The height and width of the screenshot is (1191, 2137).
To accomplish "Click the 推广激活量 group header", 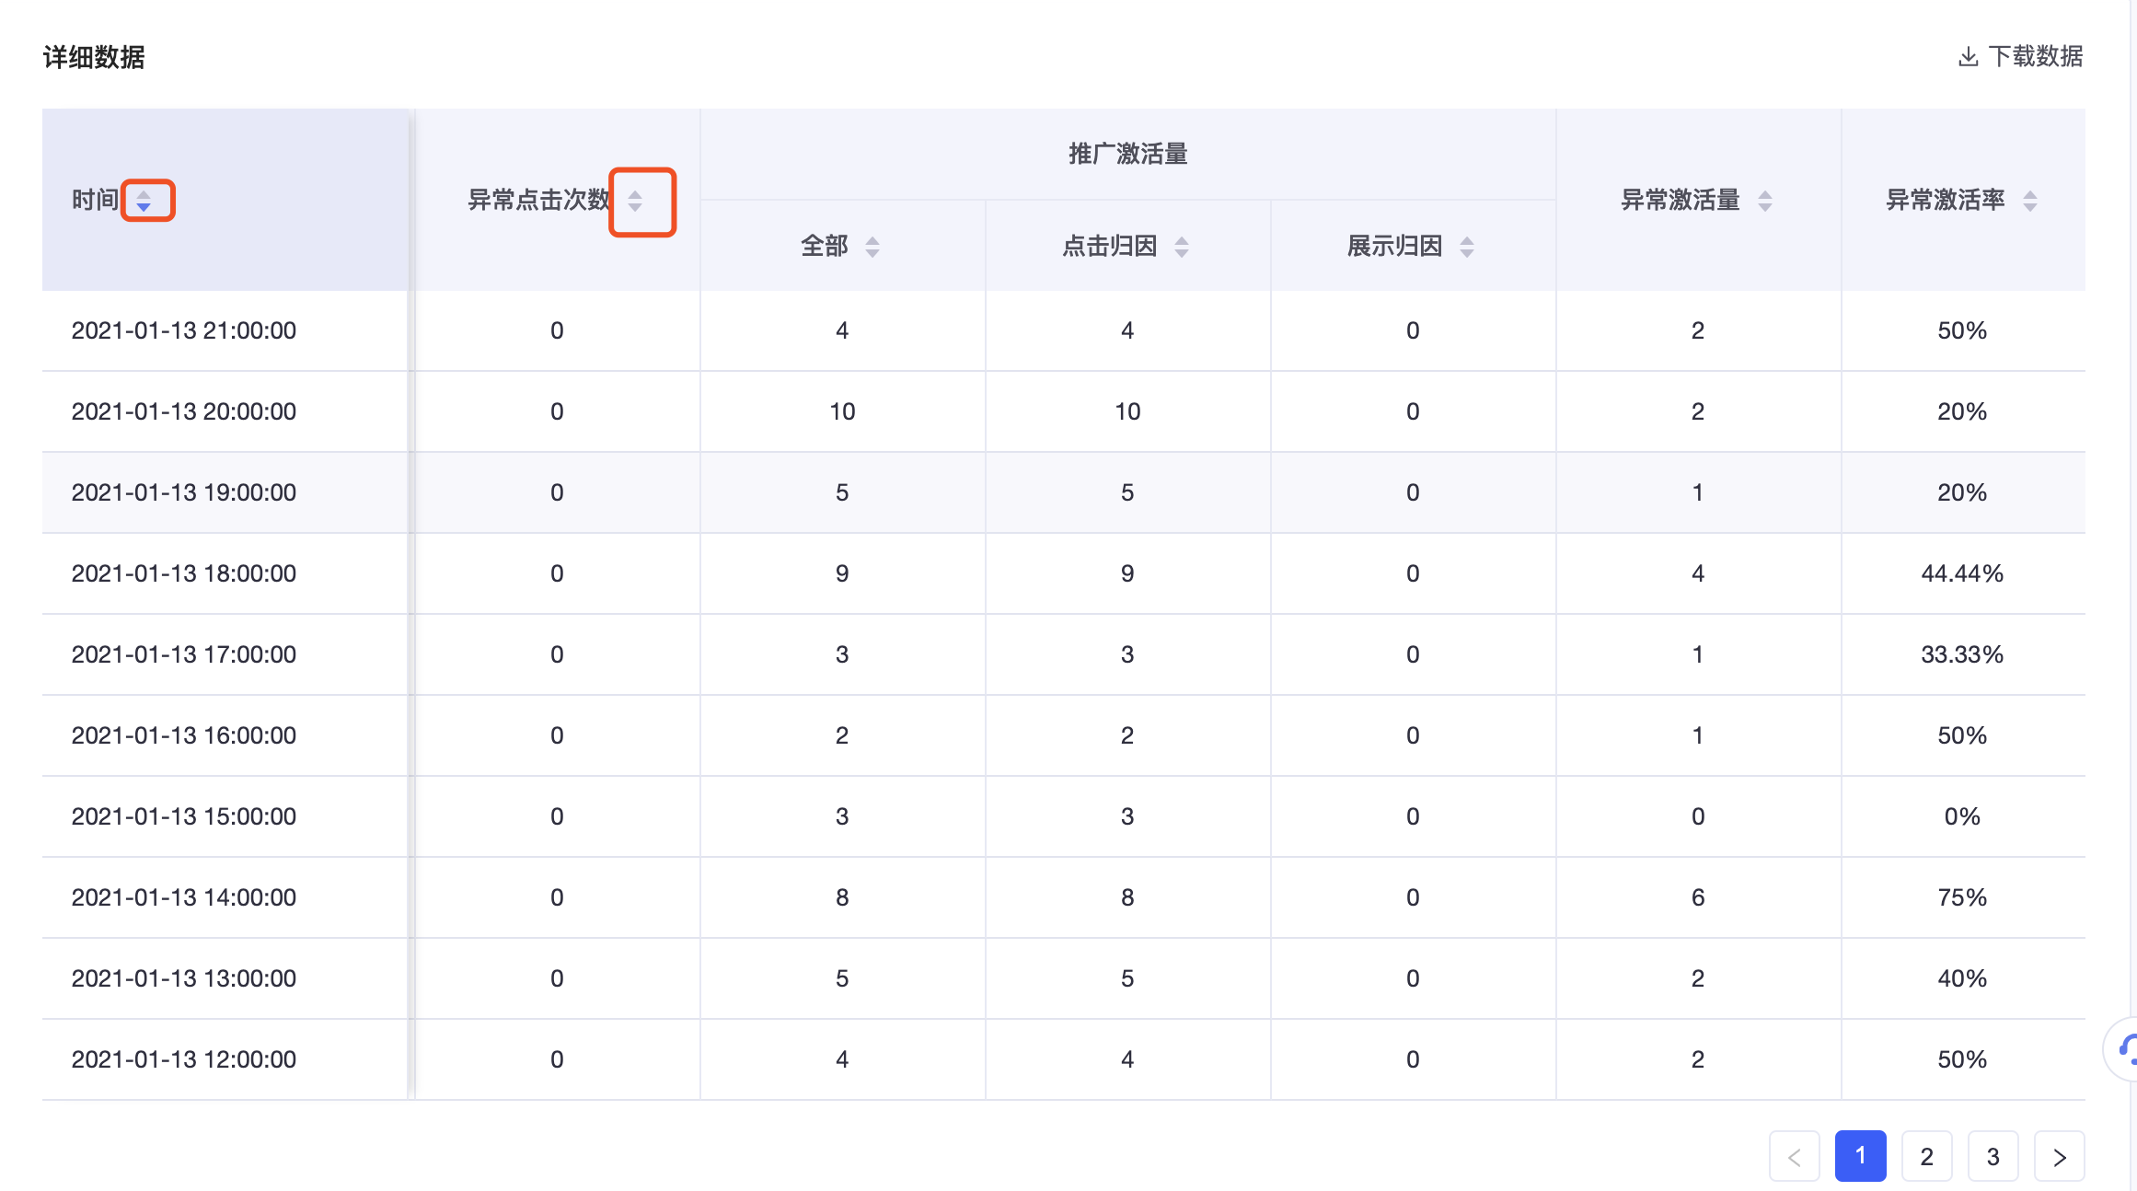I will click(1128, 155).
